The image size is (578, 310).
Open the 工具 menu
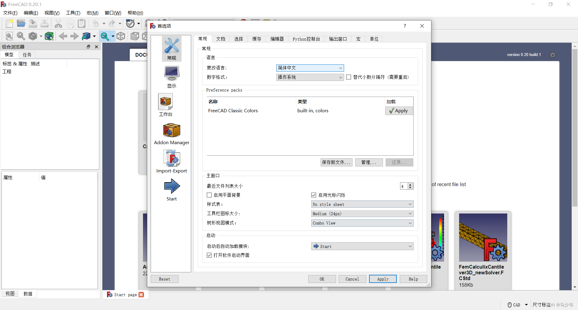point(73,13)
